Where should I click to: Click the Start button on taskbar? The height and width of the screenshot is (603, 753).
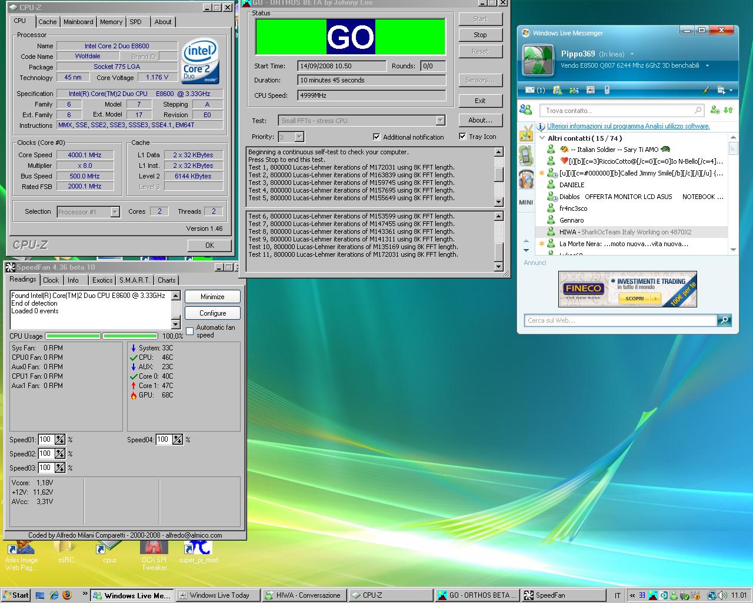[15, 595]
